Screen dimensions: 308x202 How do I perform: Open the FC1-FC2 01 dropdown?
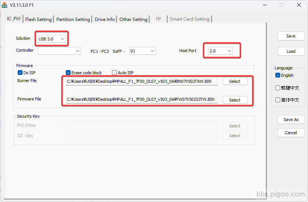[142, 51]
